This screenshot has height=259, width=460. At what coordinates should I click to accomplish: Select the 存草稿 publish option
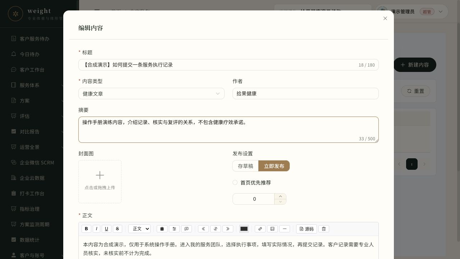[x=245, y=166]
